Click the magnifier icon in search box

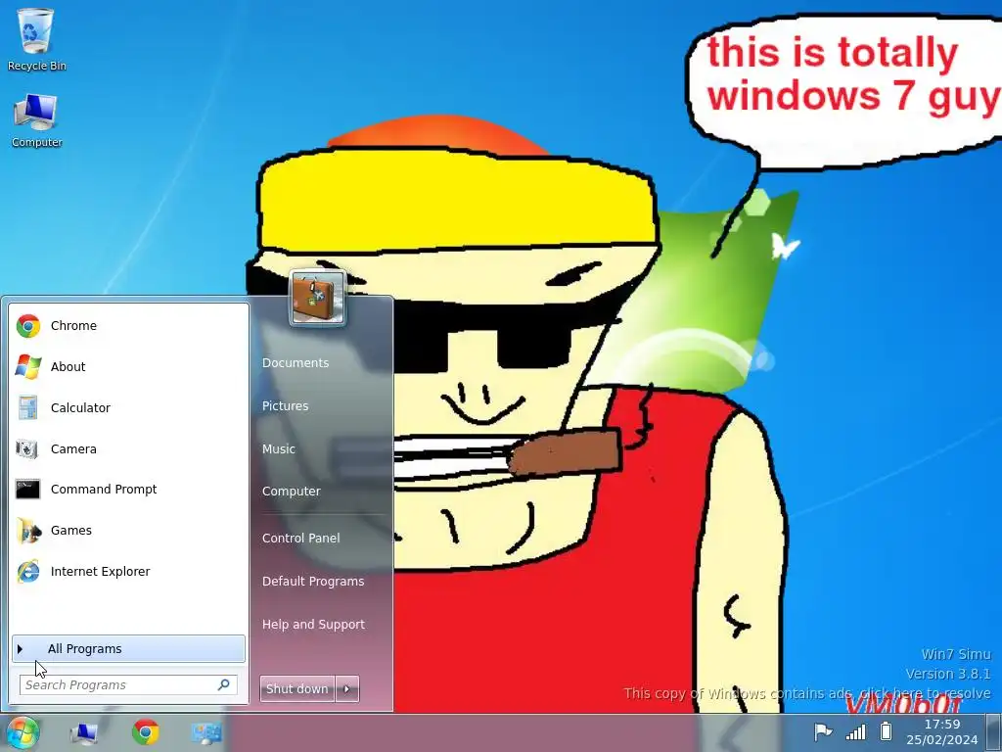click(x=224, y=684)
